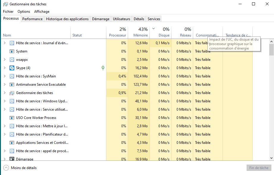Expand Hôte de service : SysMain
Image resolution: width=274 pixels, height=175 pixels.
[4, 76]
